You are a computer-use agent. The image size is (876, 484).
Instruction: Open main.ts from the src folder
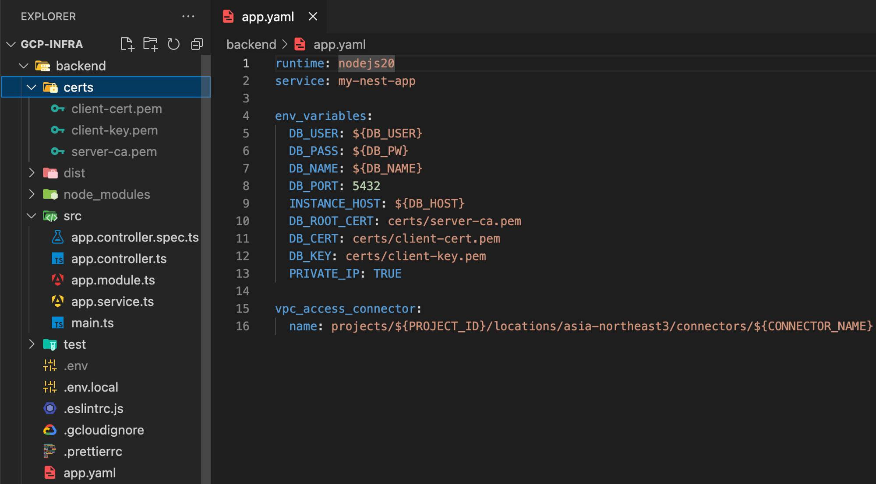[x=92, y=323]
